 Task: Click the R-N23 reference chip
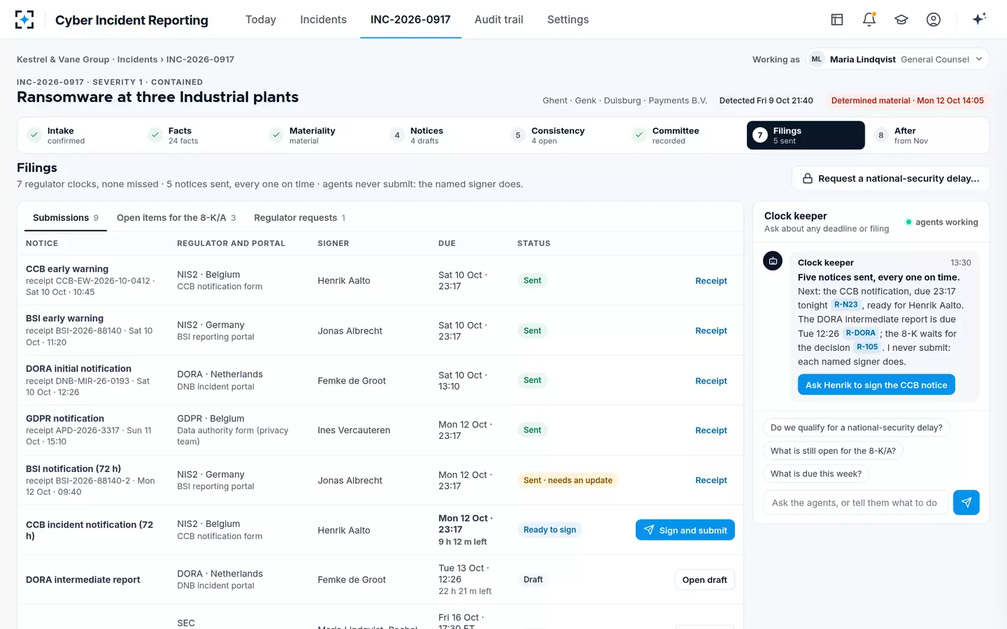point(845,305)
